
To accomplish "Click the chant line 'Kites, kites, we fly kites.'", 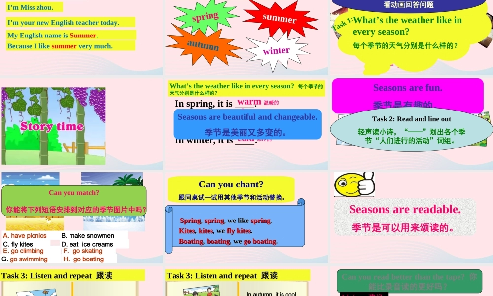I will (216, 231).
